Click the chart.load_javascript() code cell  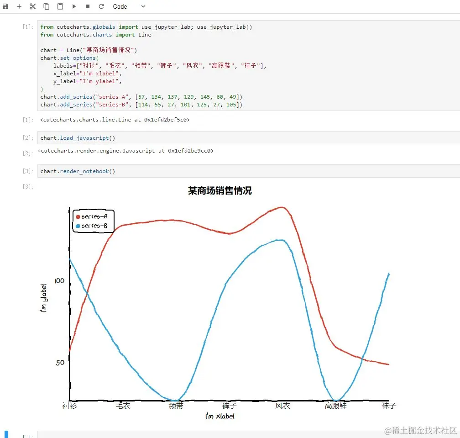[x=248, y=137]
